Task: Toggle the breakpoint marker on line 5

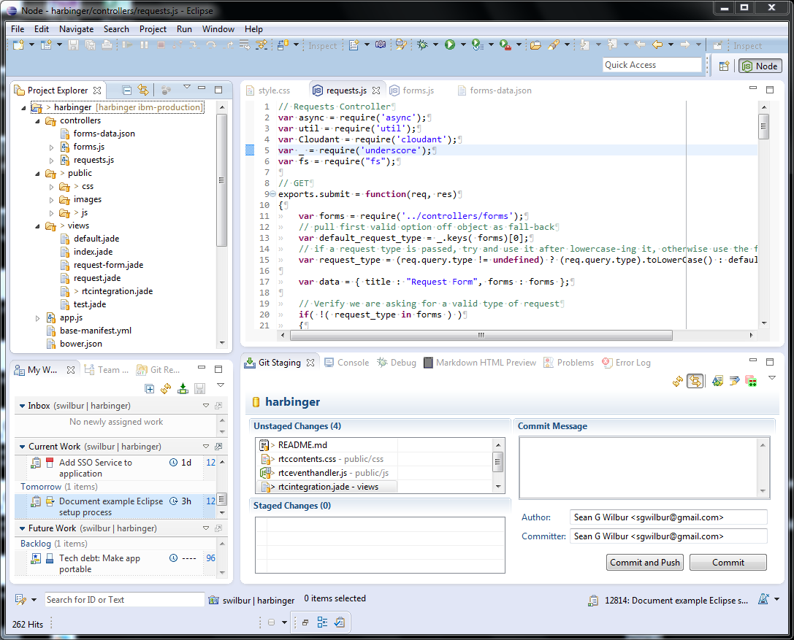Action: [250, 150]
